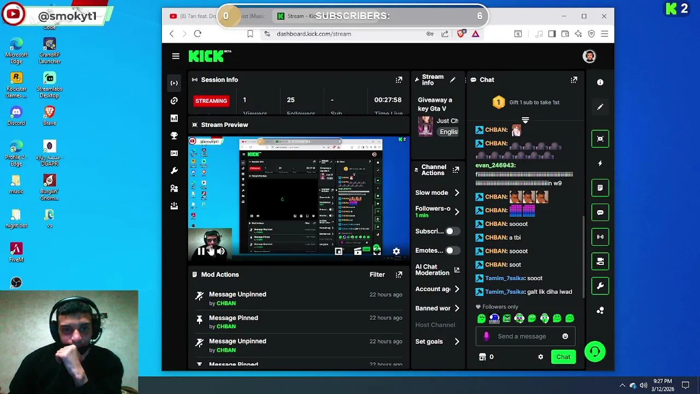Toggle the channel actions wrench widget icon
This screenshot has height=394, width=700.
(x=600, y=286)
